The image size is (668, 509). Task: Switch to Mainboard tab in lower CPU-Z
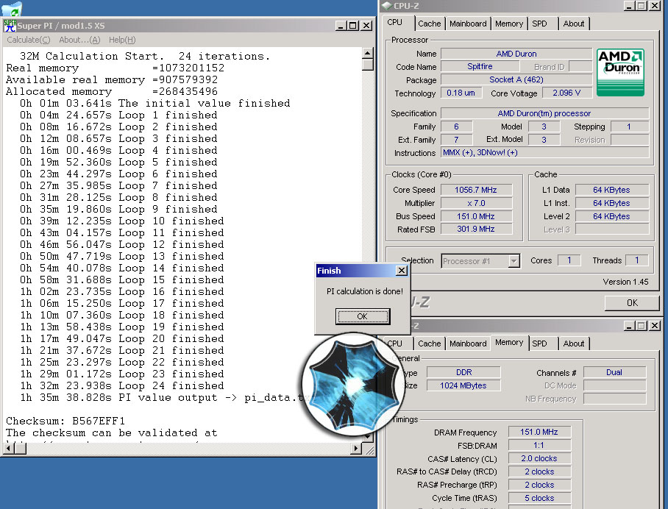(468, 344)
